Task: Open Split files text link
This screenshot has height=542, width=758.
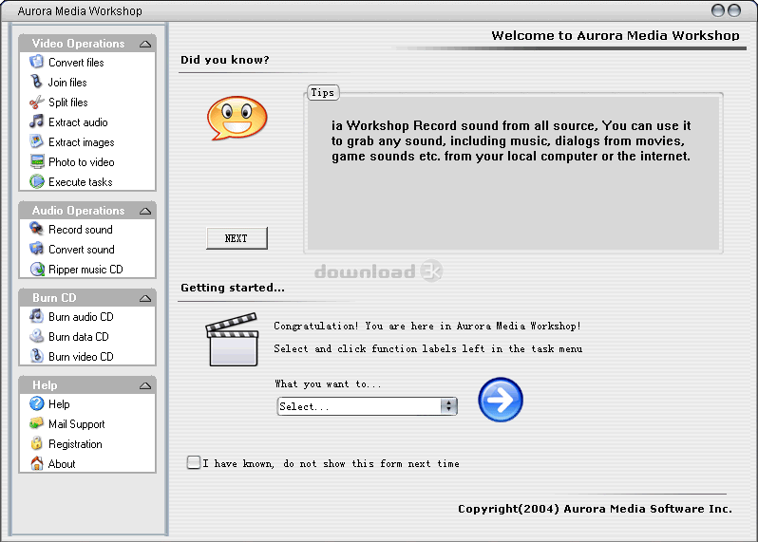Action: 67,103
